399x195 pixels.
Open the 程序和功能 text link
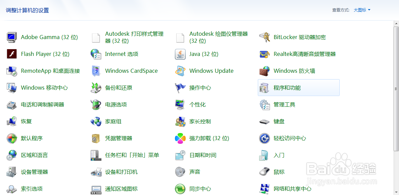click(x=287, y=88)
